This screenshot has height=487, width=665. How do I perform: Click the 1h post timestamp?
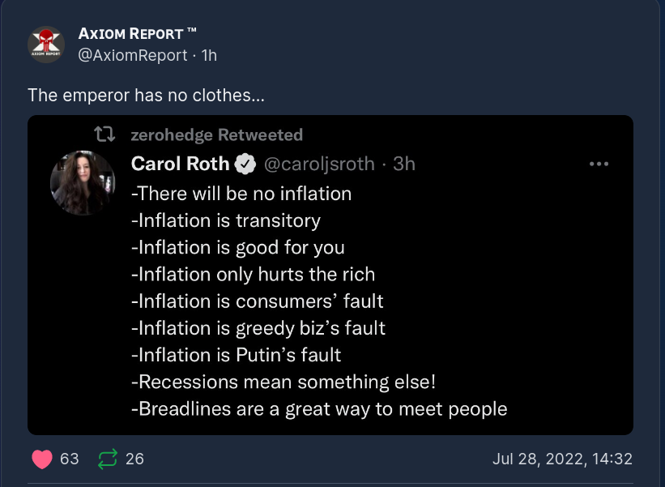tap(209, 55)
